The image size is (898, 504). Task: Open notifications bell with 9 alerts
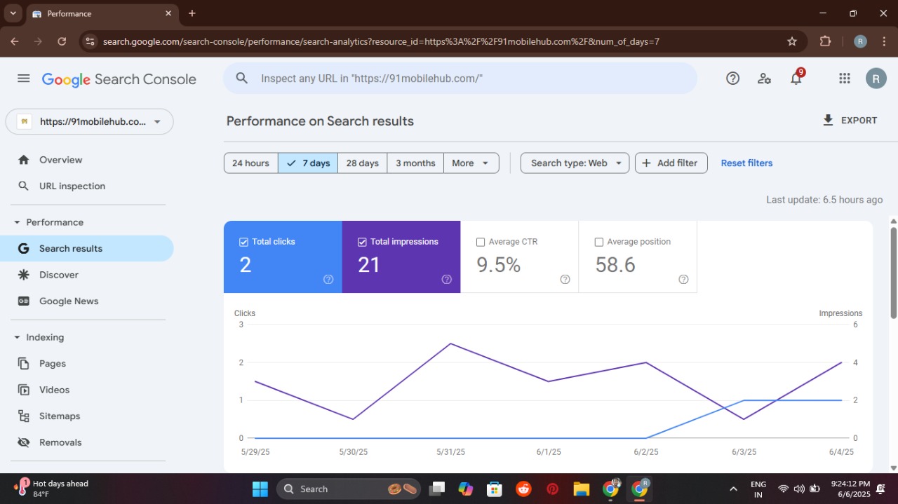[796, 77]
